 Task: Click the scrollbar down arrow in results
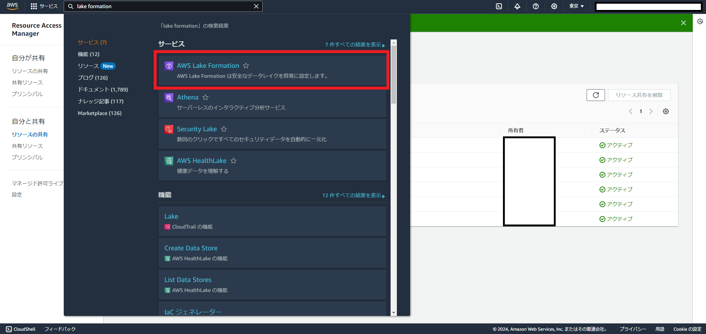click(394, 313)
